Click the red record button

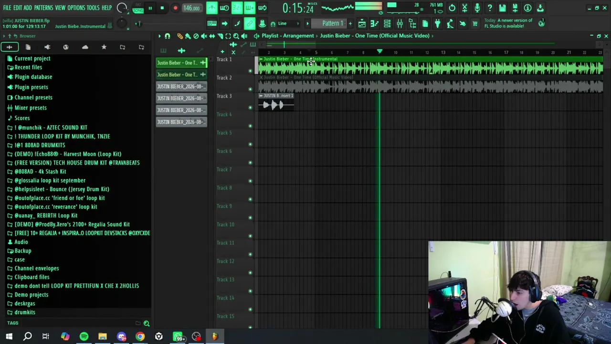click(175, 8)
